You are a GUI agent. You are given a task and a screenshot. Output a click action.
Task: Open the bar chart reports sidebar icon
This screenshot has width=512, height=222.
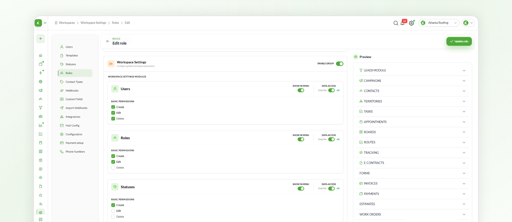41,125
